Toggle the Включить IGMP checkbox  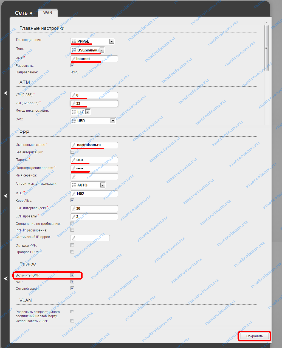pos(72,275)
